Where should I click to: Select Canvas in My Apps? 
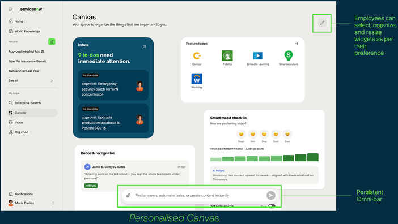[x=32, y=113]
